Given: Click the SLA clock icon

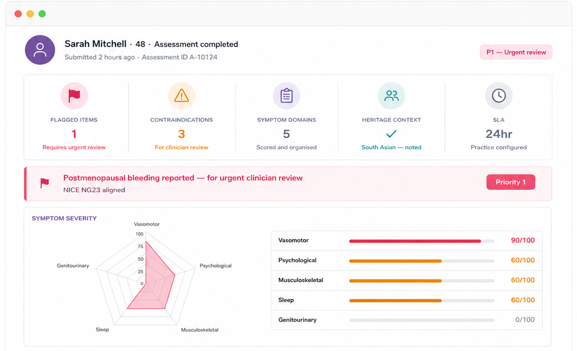Looking at the screenshot, I should point(499,96).
